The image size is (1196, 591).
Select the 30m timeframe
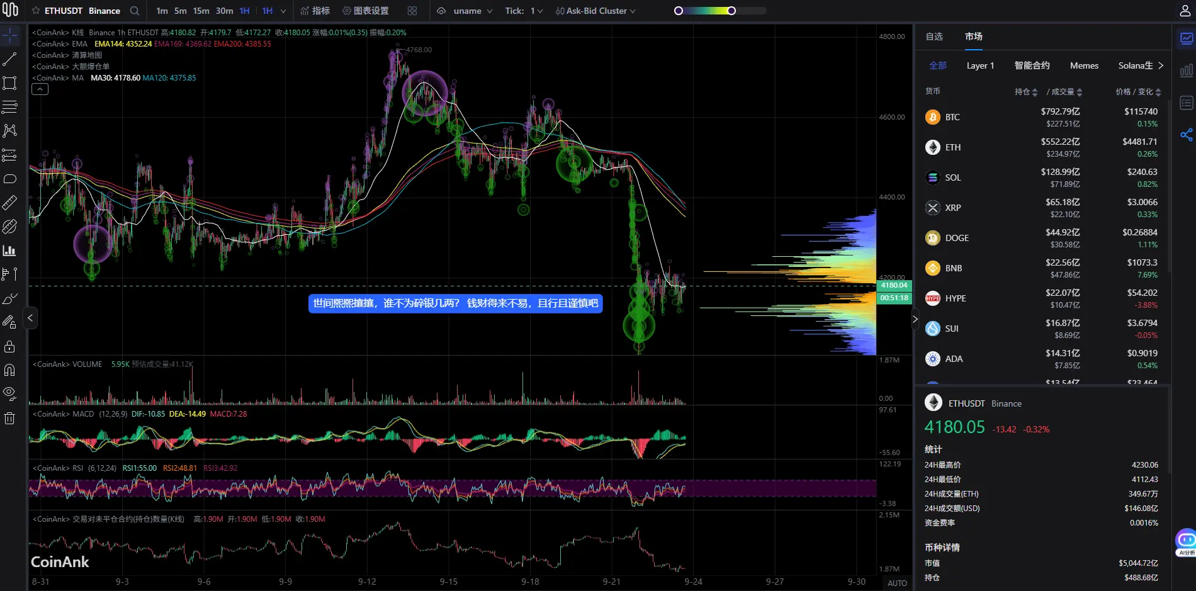tap(224, 11)
